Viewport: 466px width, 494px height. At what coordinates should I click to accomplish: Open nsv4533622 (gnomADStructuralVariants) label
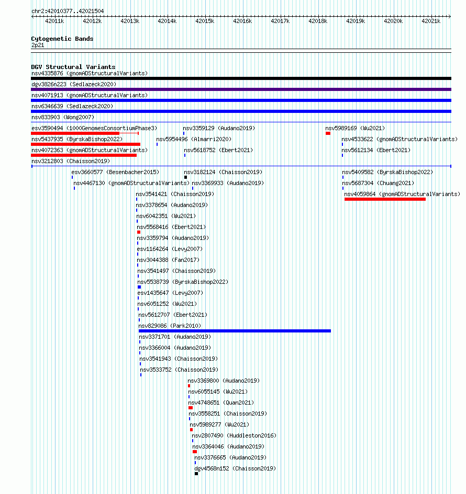(400, 139)
